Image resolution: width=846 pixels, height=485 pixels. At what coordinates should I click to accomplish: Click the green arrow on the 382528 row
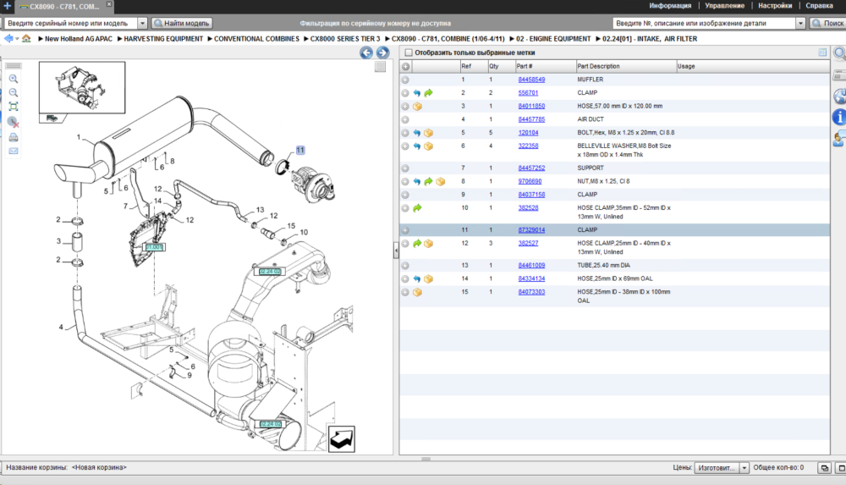pyautogui.click(x=417, y=208)
